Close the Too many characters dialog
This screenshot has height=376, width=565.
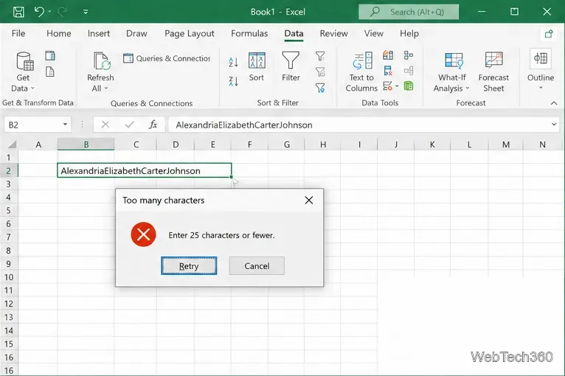309,201
